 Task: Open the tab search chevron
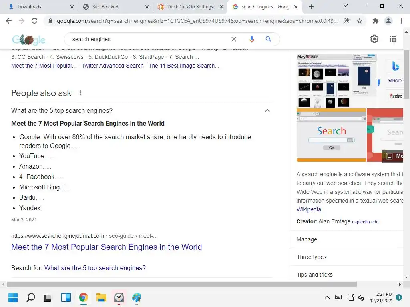(x=346, y=6)
